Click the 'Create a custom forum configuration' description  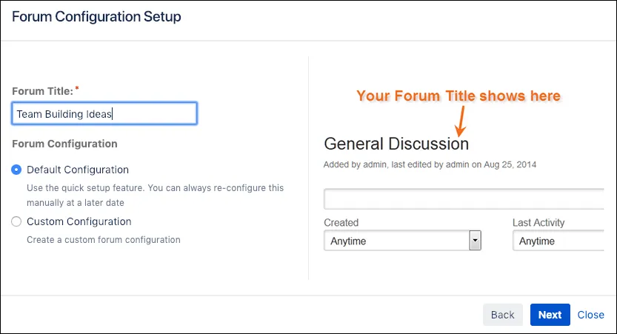click(104, 240)
